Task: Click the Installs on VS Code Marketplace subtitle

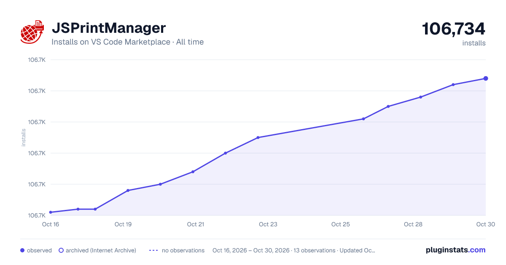Action: tap(128, 42)
